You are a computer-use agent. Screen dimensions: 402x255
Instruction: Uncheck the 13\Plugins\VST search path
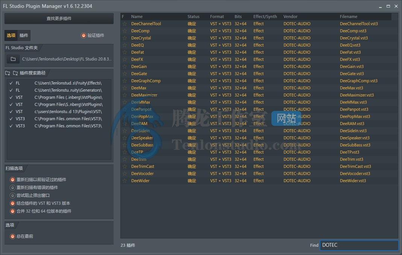(11, 112)
